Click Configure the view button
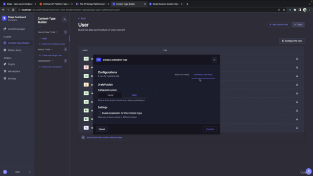This screenshot has height=176, width=313. [x=291, y=41]
